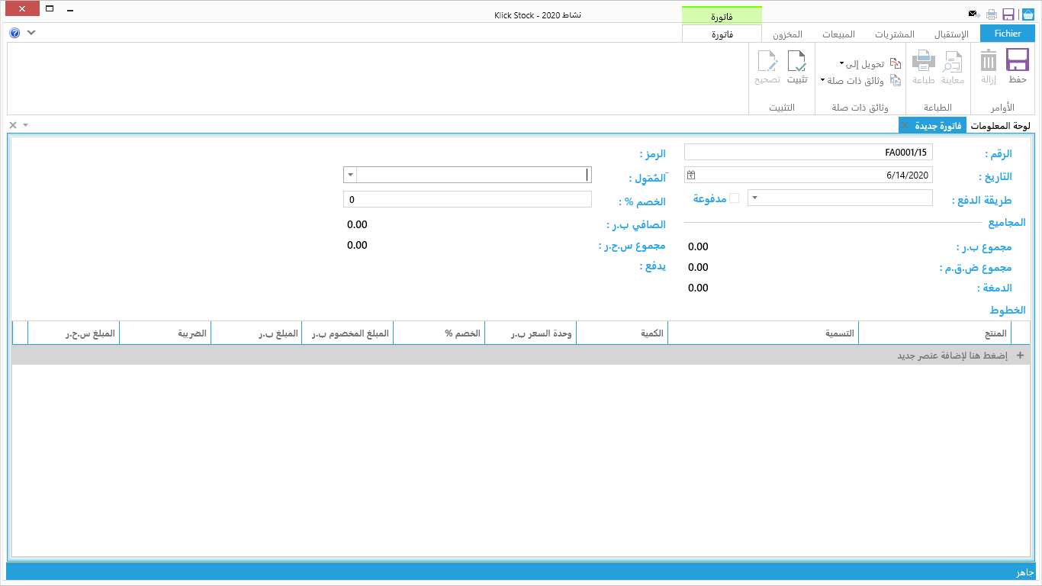Open the supplier (المموّل) dropdown arrow
The image size is (1042, 586).
point(350,175)
